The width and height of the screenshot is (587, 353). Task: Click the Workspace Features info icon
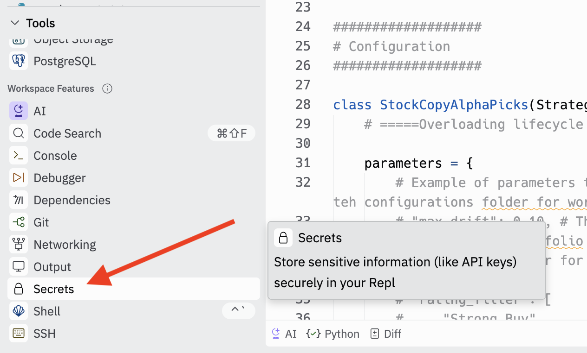point(107,88)
